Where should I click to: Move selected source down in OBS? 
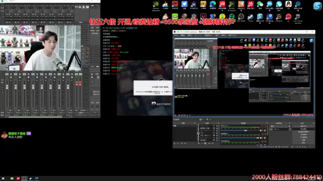coord(213,143)
